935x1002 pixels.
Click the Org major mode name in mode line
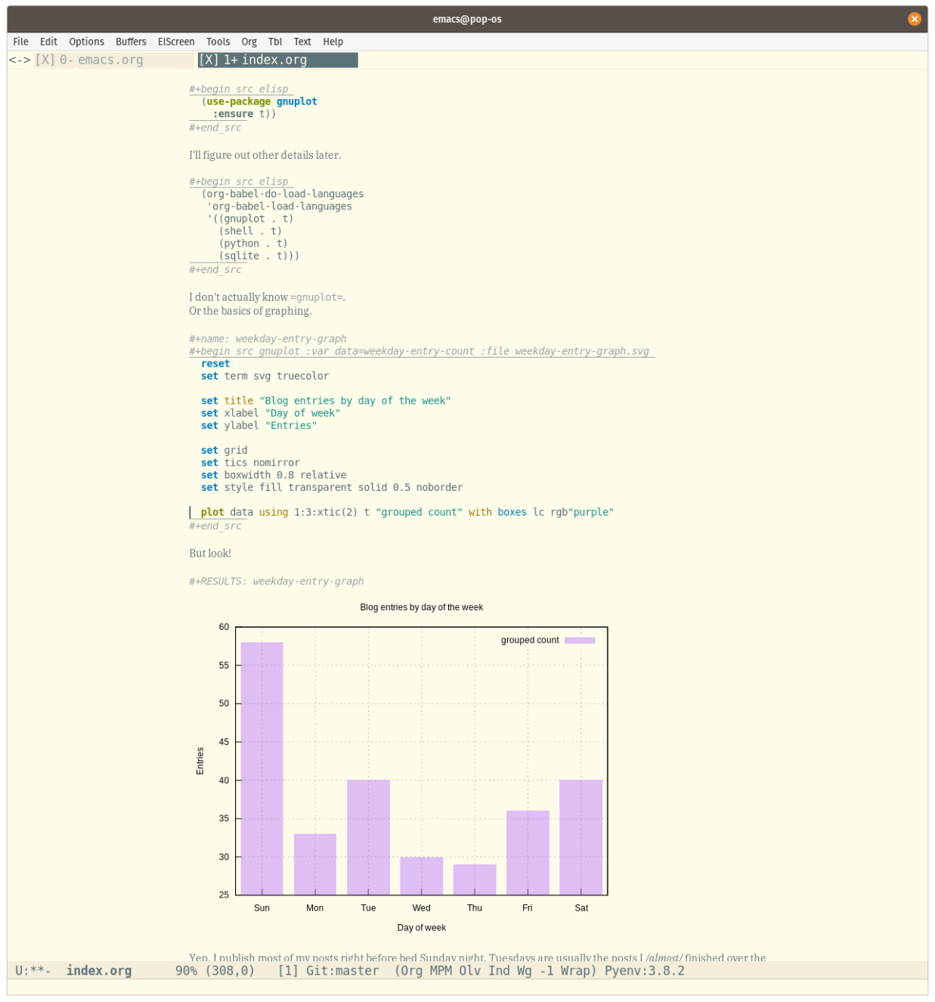click(x=412, y=971)
